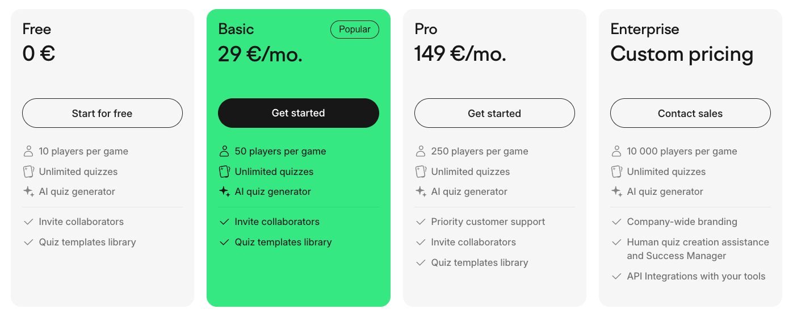The height and width of the screenshot is (317, 793).
Task: Click the Start for free button
Action: pos(102,113)
